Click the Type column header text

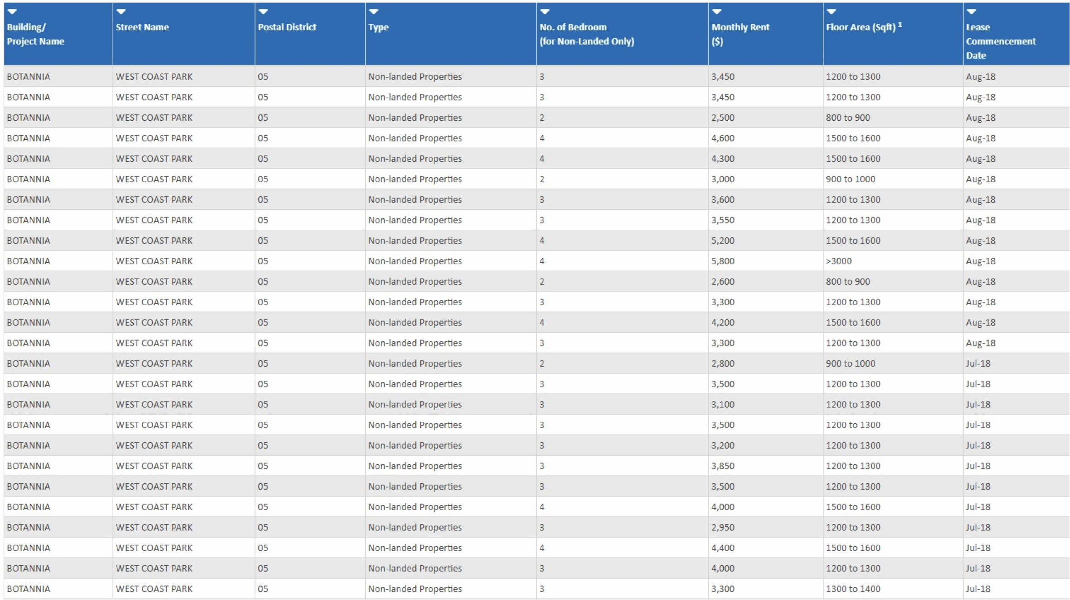(x=379, y=28)
